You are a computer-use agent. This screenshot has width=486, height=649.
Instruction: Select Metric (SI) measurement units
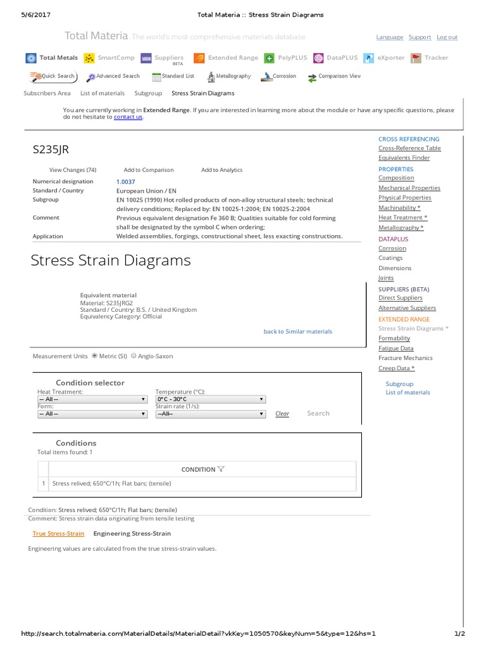pyautogui.click(x=95, y=356)
